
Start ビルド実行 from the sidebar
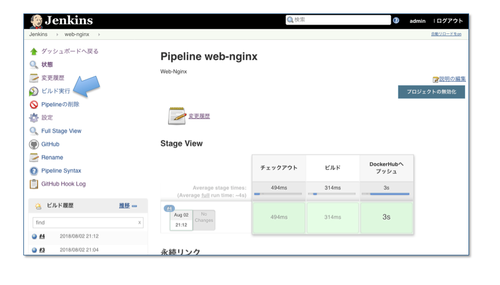(x=55, y=91)
